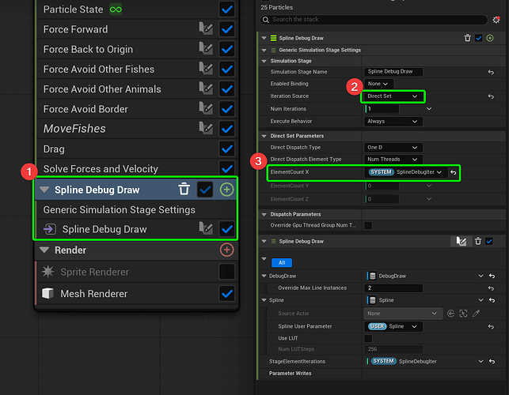This screenshot has height=395, width=509.
Task: Select the Sprite Renderer starburst icon
Action: point(48,272)
